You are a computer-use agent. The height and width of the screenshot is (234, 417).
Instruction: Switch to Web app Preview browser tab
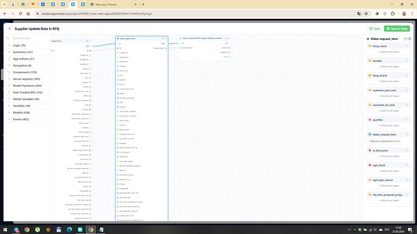click(x=106, y=4)
